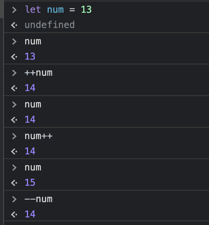
Task: Click the purple 13 output value
Action: tap(30, 57)
